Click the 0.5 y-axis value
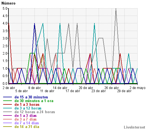This screenshot has height=130, width=147. coord(5,76)
